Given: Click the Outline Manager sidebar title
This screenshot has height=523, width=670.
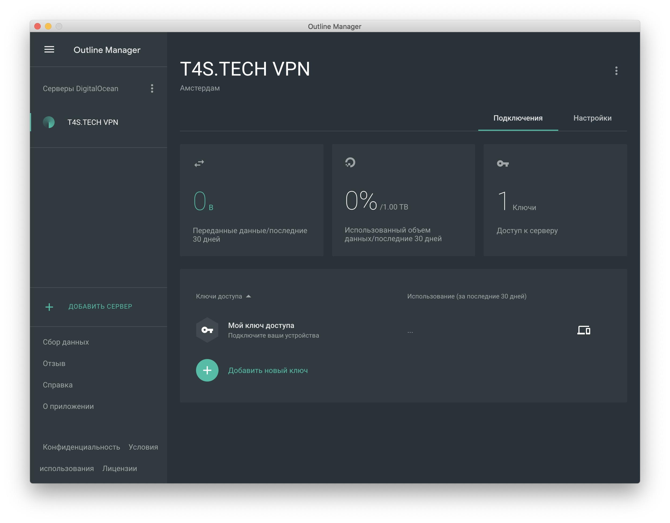Looking at the screenshot, I should 107,50.
